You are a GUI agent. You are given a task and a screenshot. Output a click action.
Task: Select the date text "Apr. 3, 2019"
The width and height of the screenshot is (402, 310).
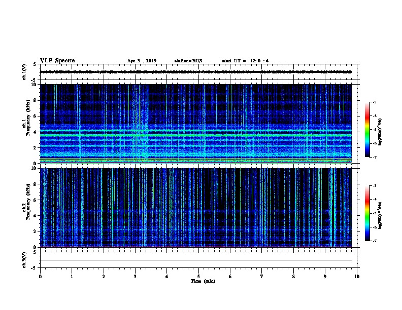pyautogui.click(x=142, y=61)
